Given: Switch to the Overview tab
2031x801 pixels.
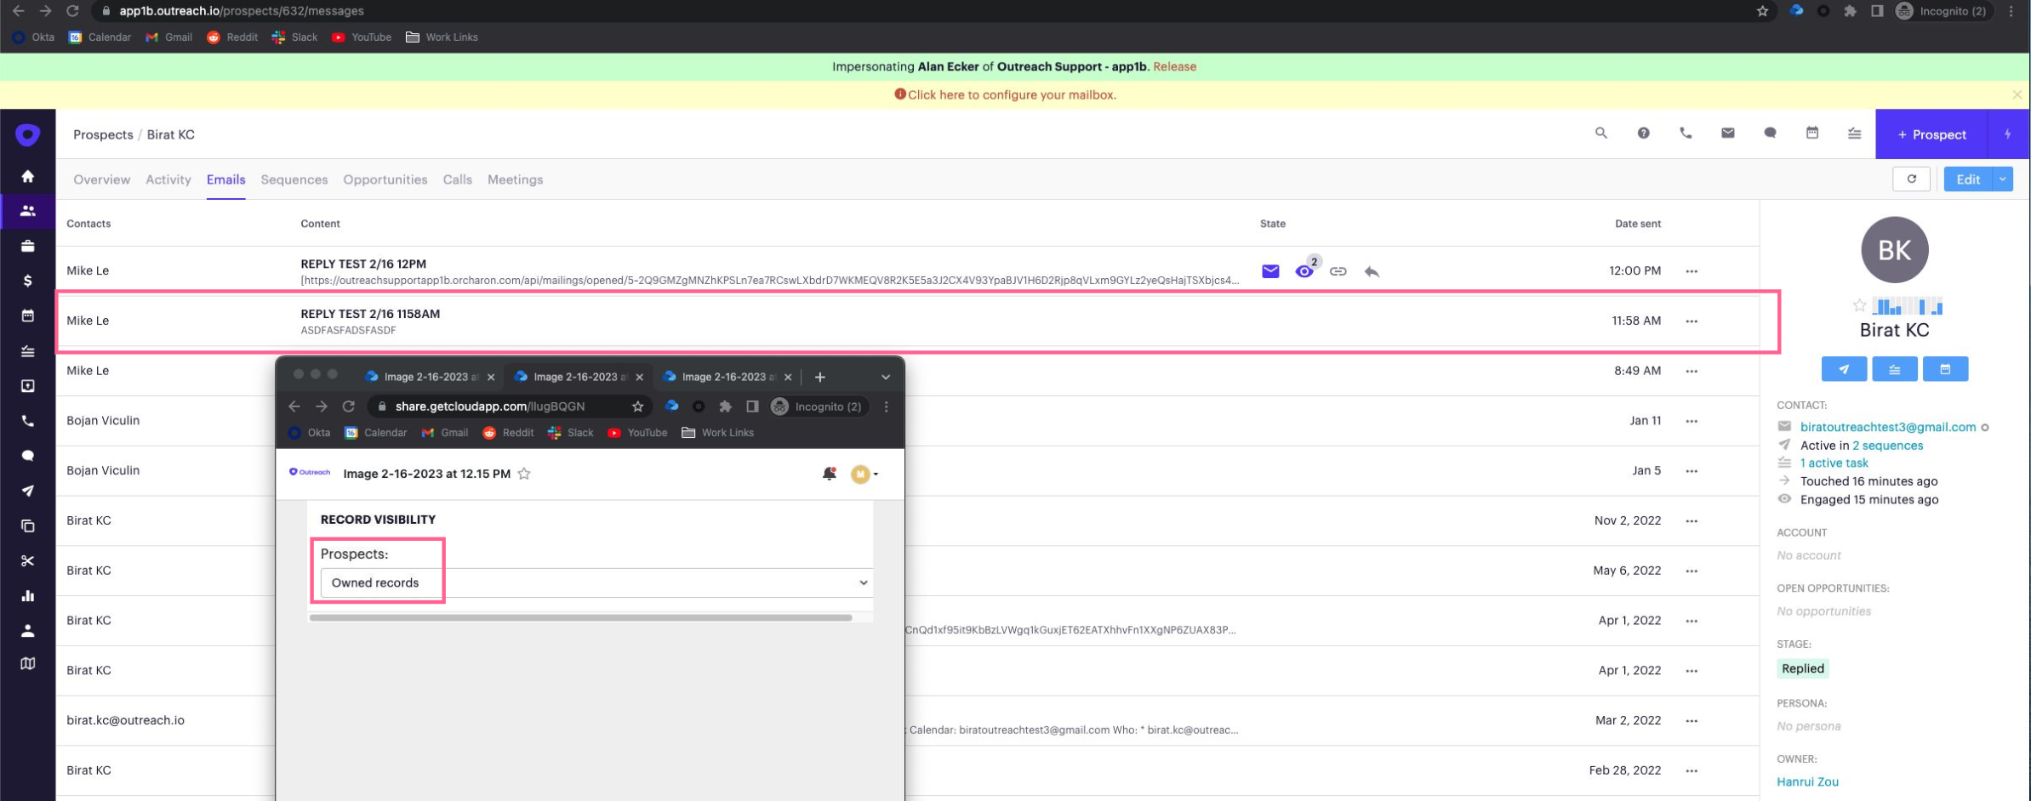Looking at the screenshot, I should (x=101, y=179).
